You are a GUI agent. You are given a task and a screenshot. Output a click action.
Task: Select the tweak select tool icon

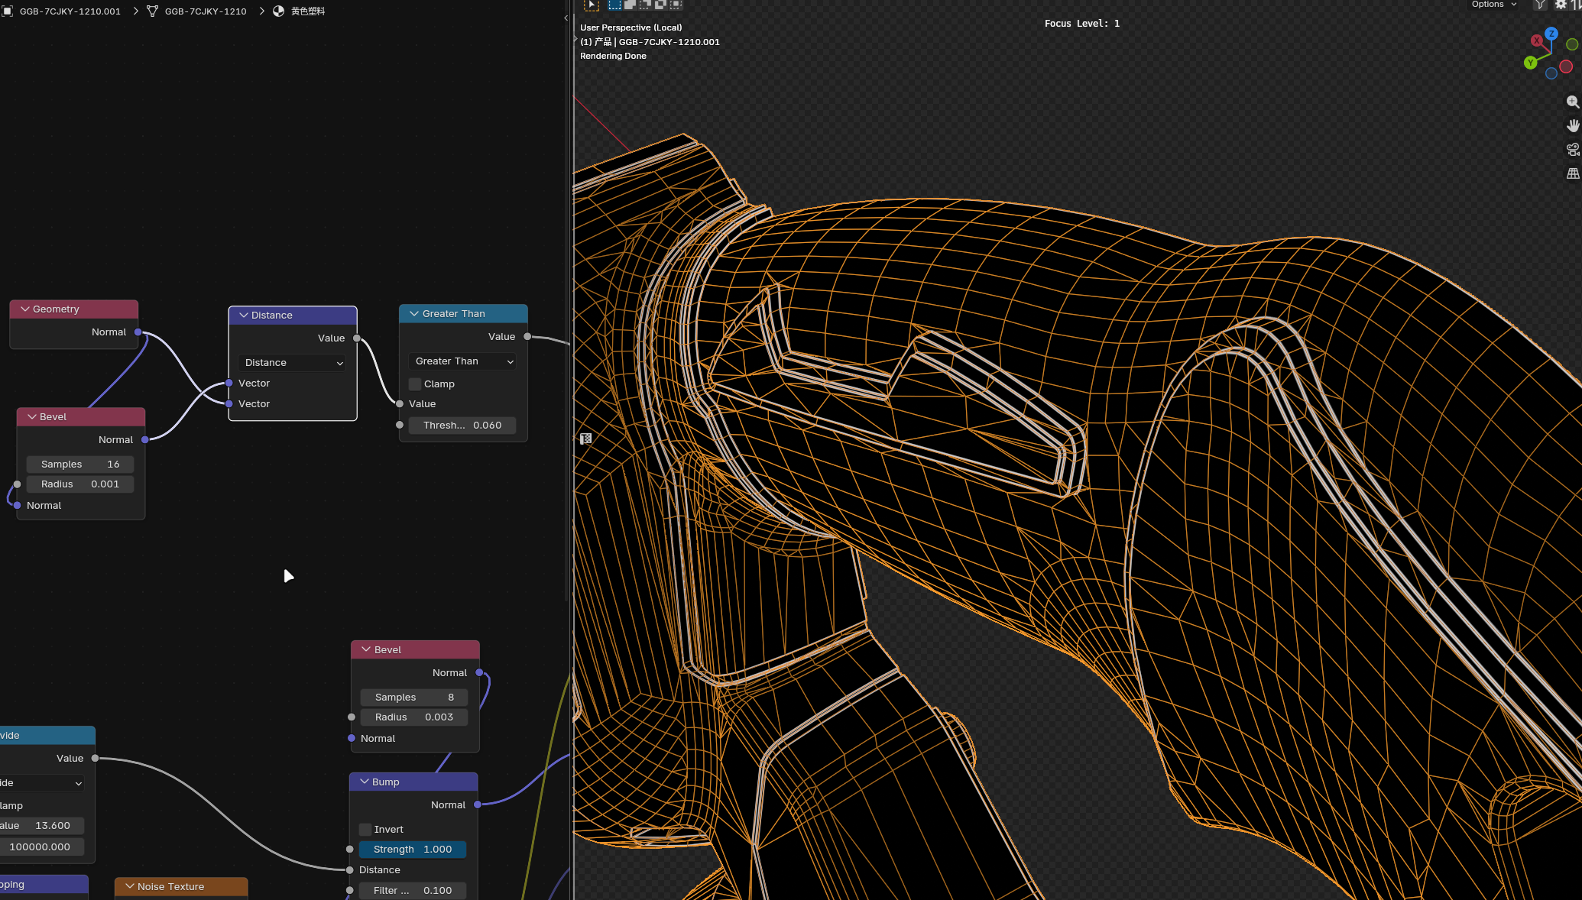pyautogui.click(x=591, y=5)
